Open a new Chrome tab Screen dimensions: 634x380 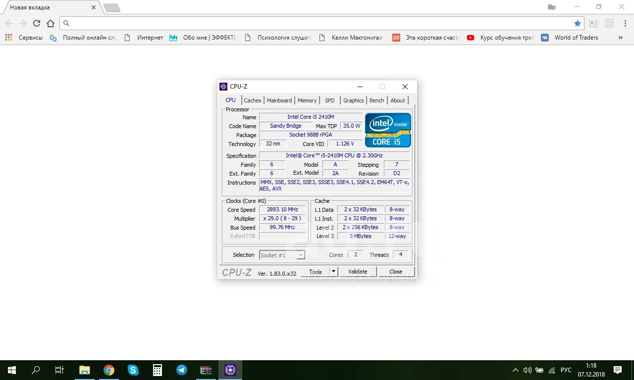111,8
